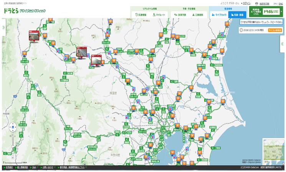Image resolution: width=286 pixels, height=172 pixels.
Task: Click the map zoom-in plus button
Action: click(x=13, y=136)
